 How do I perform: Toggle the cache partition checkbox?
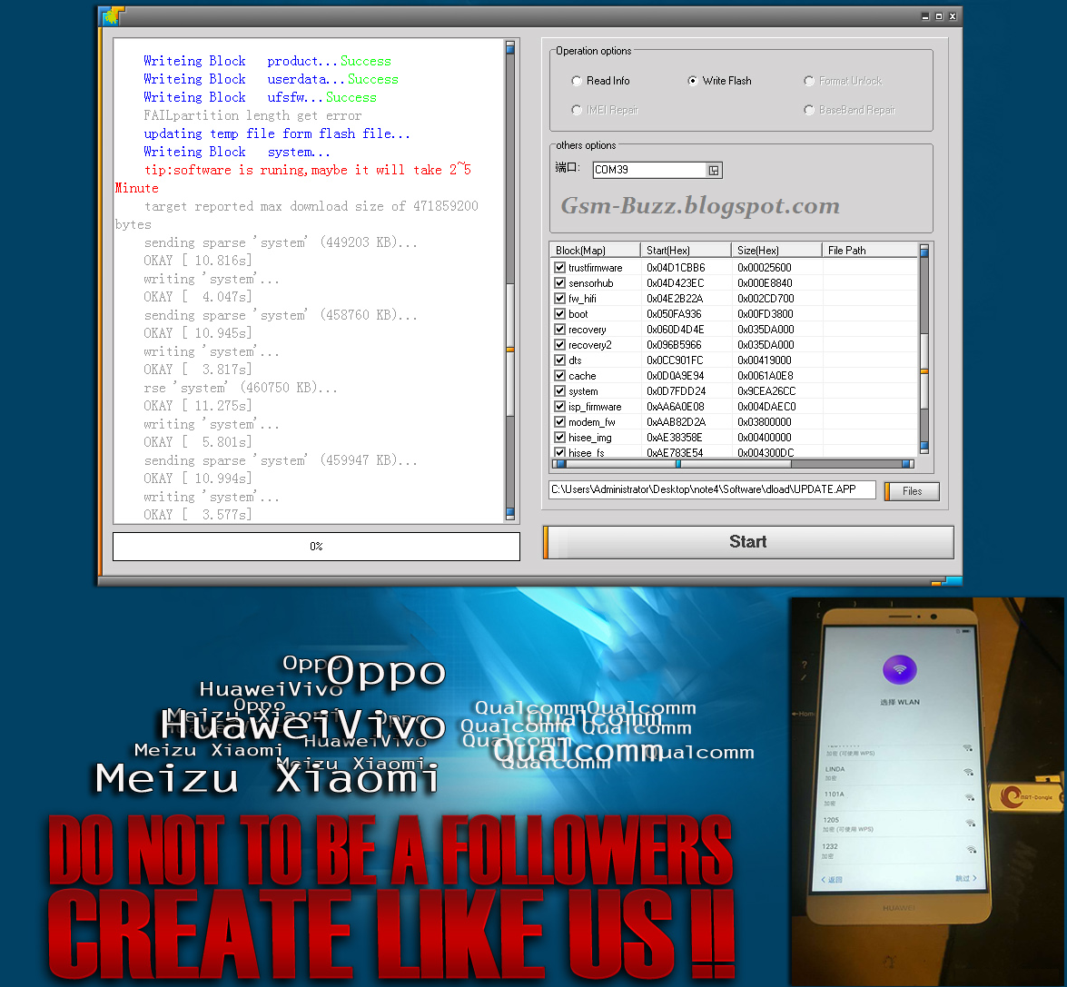pyautogui.click(x=560, y=376)
